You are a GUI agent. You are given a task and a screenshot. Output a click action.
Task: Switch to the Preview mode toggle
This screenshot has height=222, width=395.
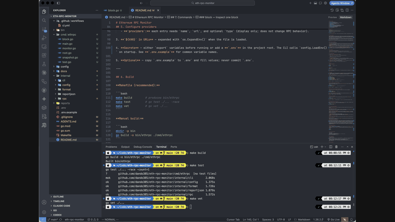(x=332, y=17)
